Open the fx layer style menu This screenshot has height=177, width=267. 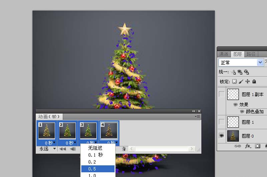[x=248, y=146]
